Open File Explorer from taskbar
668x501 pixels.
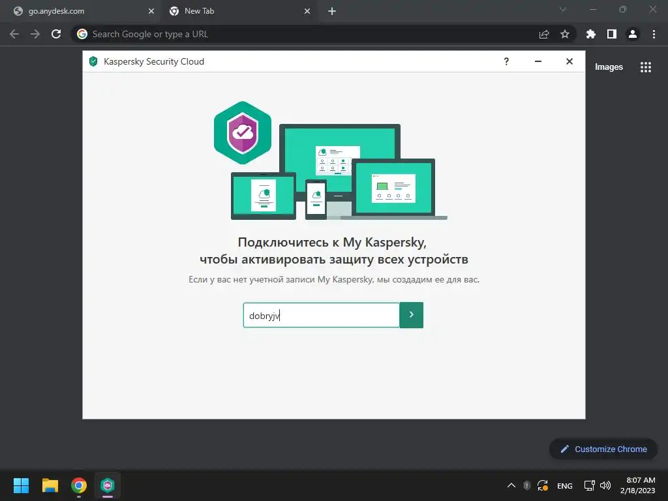coord(50,485)
